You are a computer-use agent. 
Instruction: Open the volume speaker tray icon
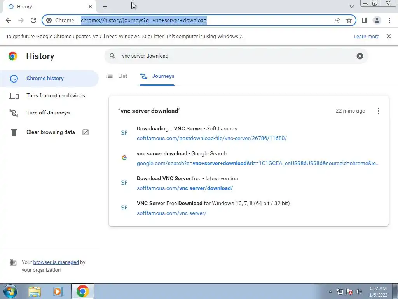point(359,292)
